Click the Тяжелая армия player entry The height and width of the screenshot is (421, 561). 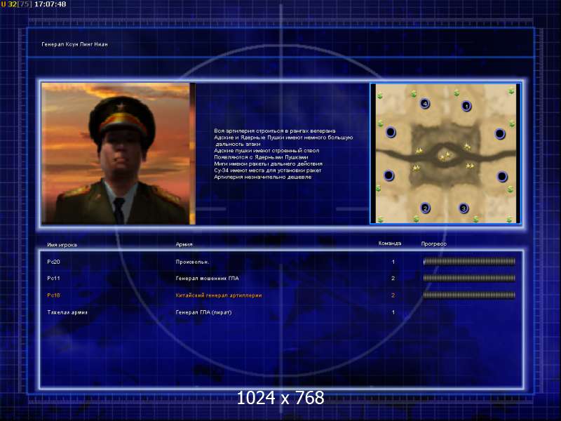coord(67,312)
